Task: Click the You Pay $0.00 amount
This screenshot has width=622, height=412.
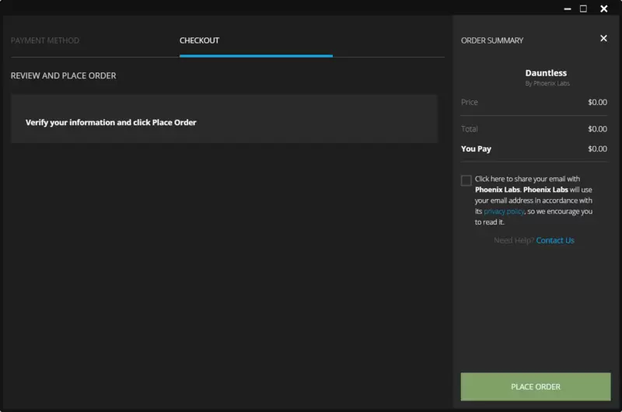Action: point(597,148)
